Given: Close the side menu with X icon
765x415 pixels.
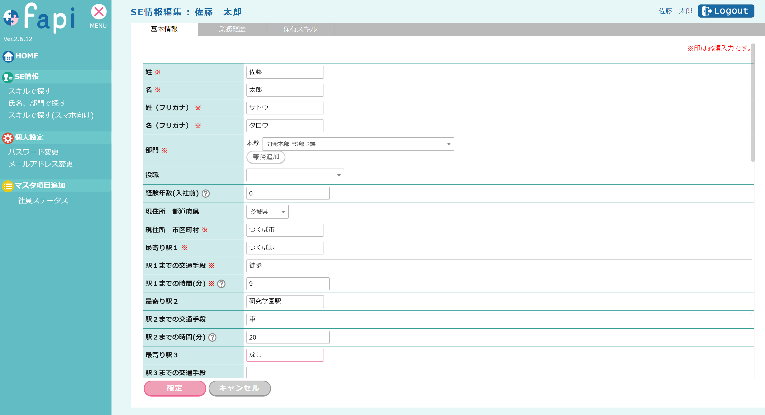Looking at the screenshot, I should 99,12.
